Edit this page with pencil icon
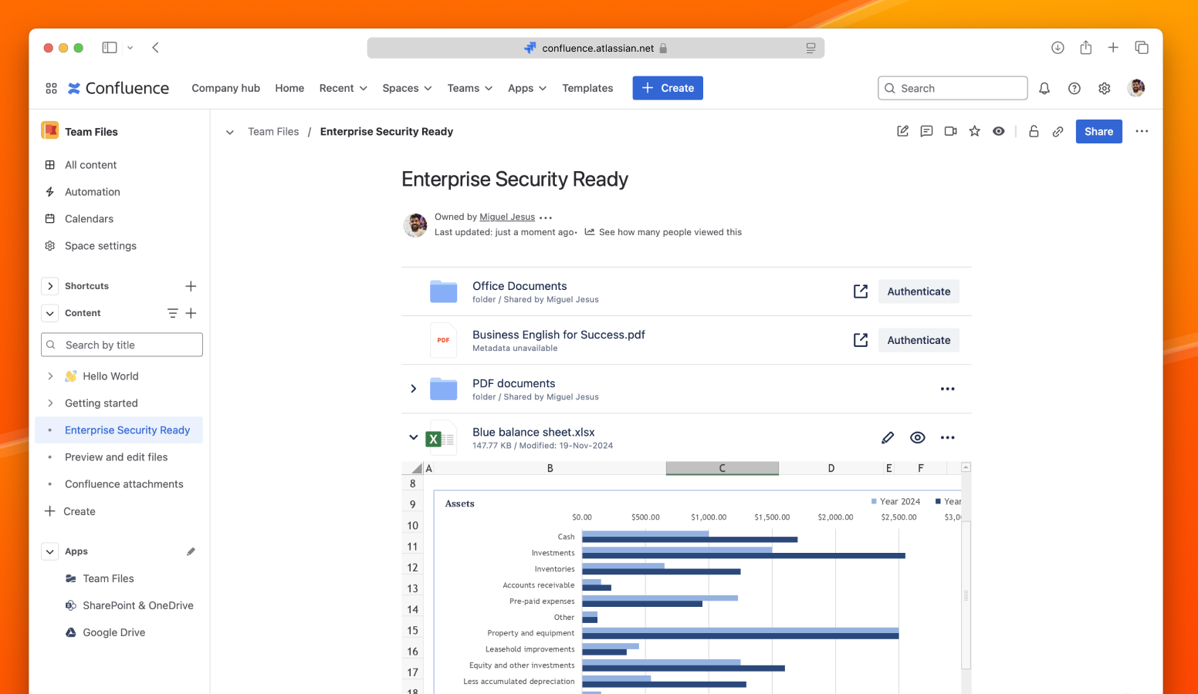 pyautogui.click(x=902, y=131)
